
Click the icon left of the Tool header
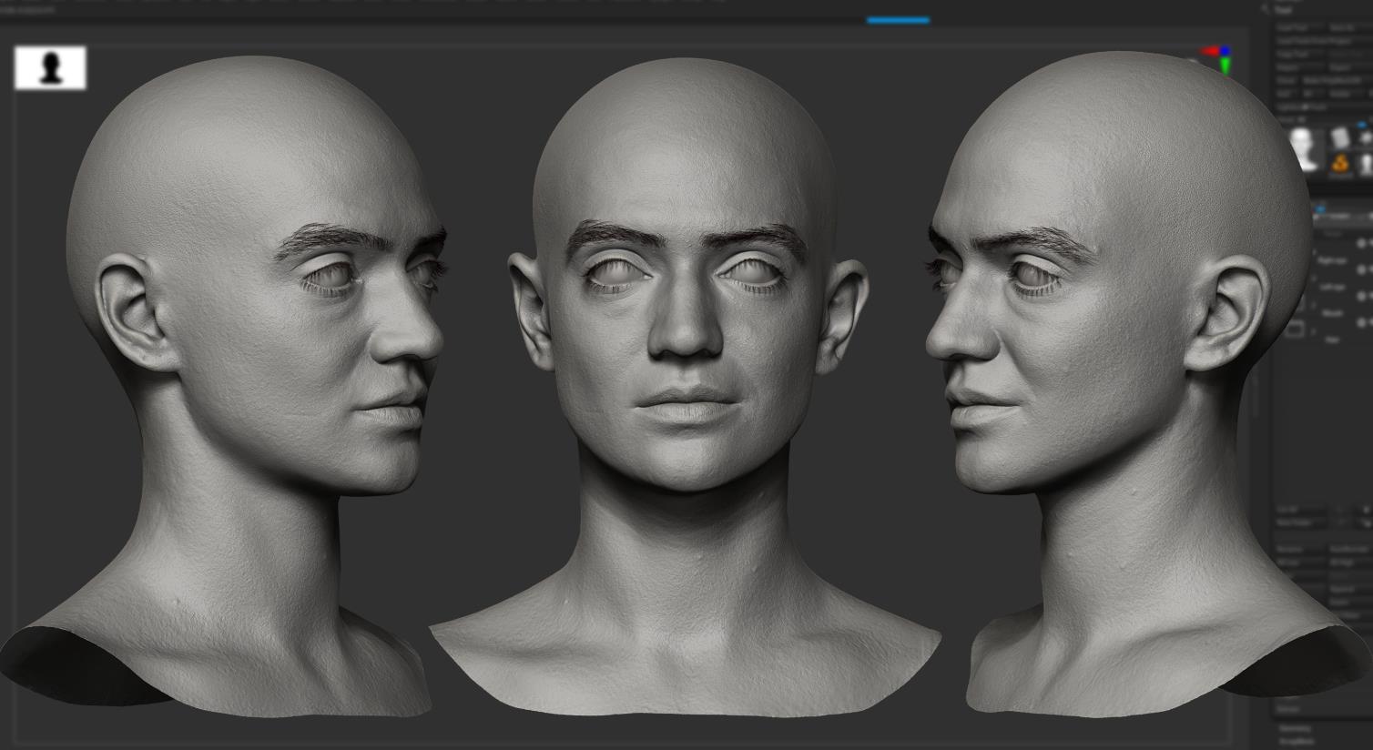(1266, 9)
